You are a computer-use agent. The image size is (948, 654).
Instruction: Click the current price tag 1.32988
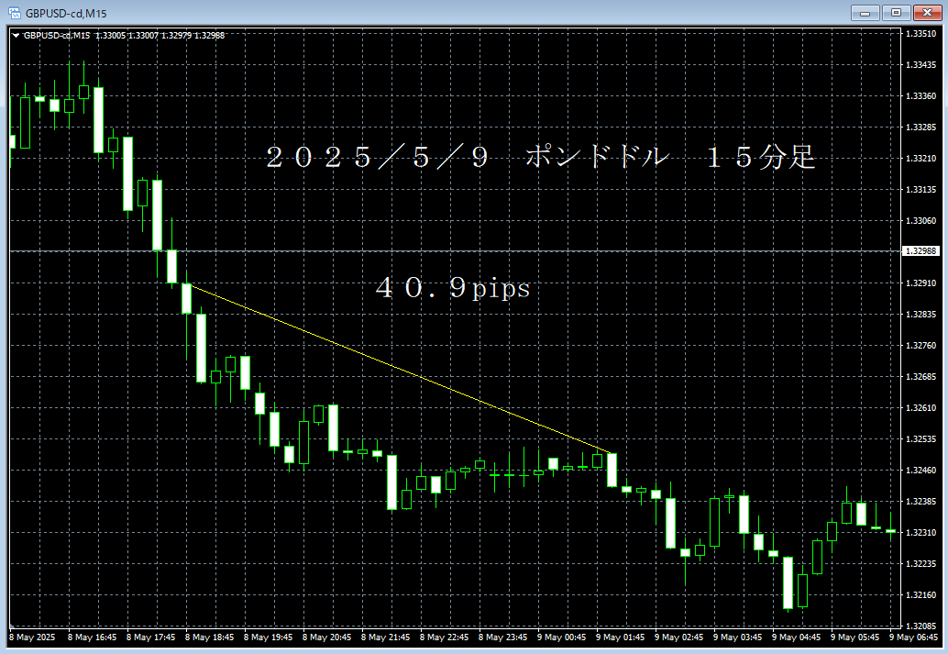click(920, 251)
